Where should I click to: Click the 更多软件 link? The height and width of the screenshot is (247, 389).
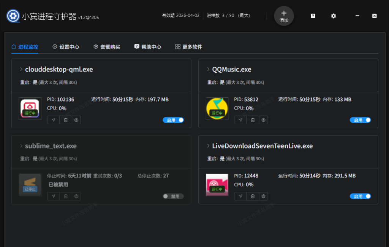pos(188,47)
